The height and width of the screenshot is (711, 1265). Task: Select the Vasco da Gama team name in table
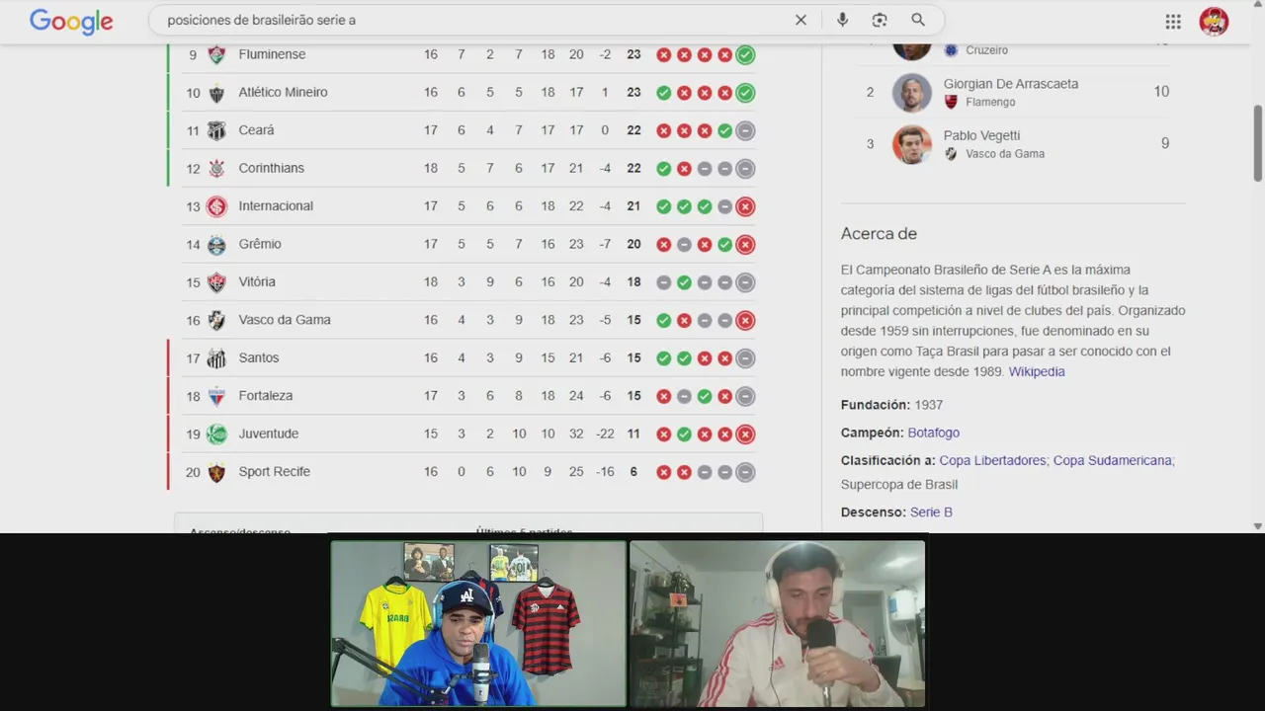coord(285,320)
